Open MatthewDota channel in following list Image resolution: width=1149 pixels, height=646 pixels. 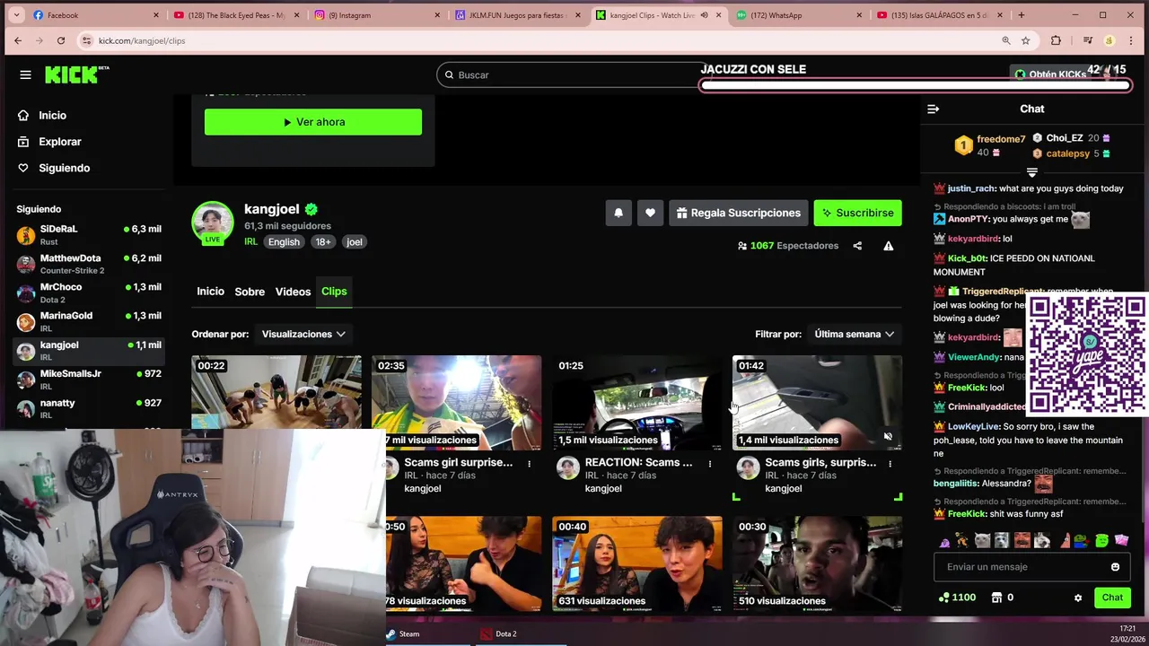pos(88,264)
